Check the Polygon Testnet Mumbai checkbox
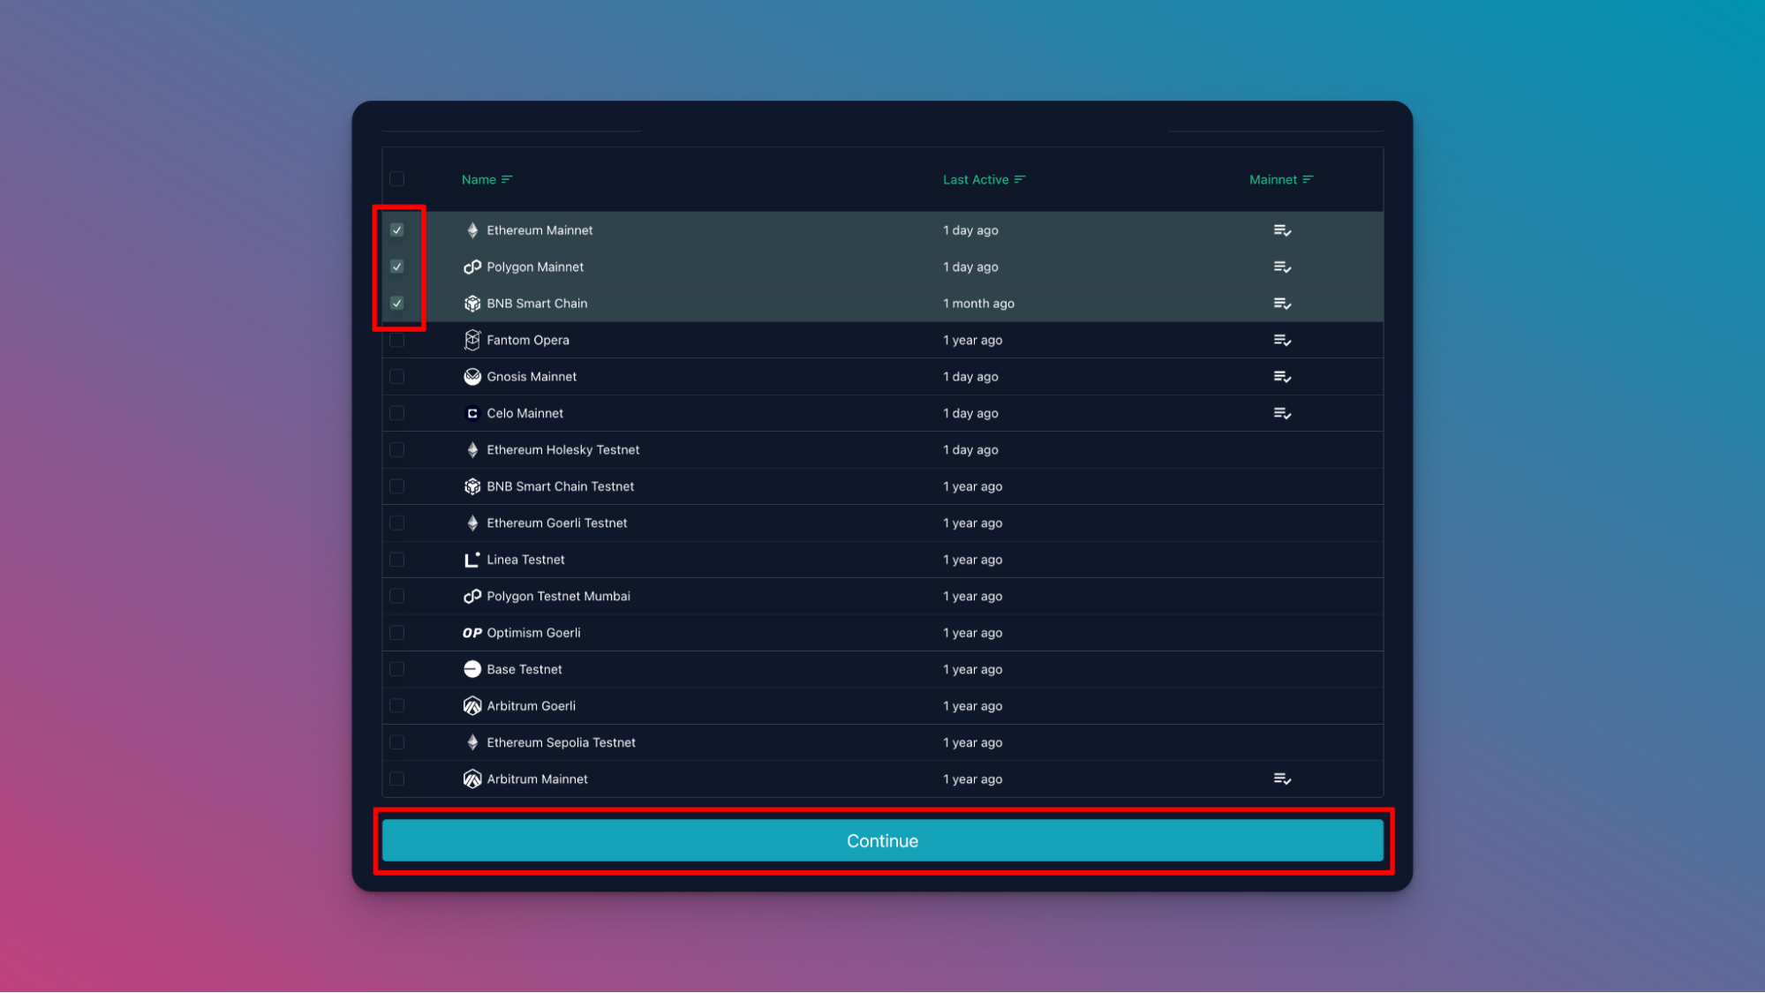1765x993 pixels. 397,597
